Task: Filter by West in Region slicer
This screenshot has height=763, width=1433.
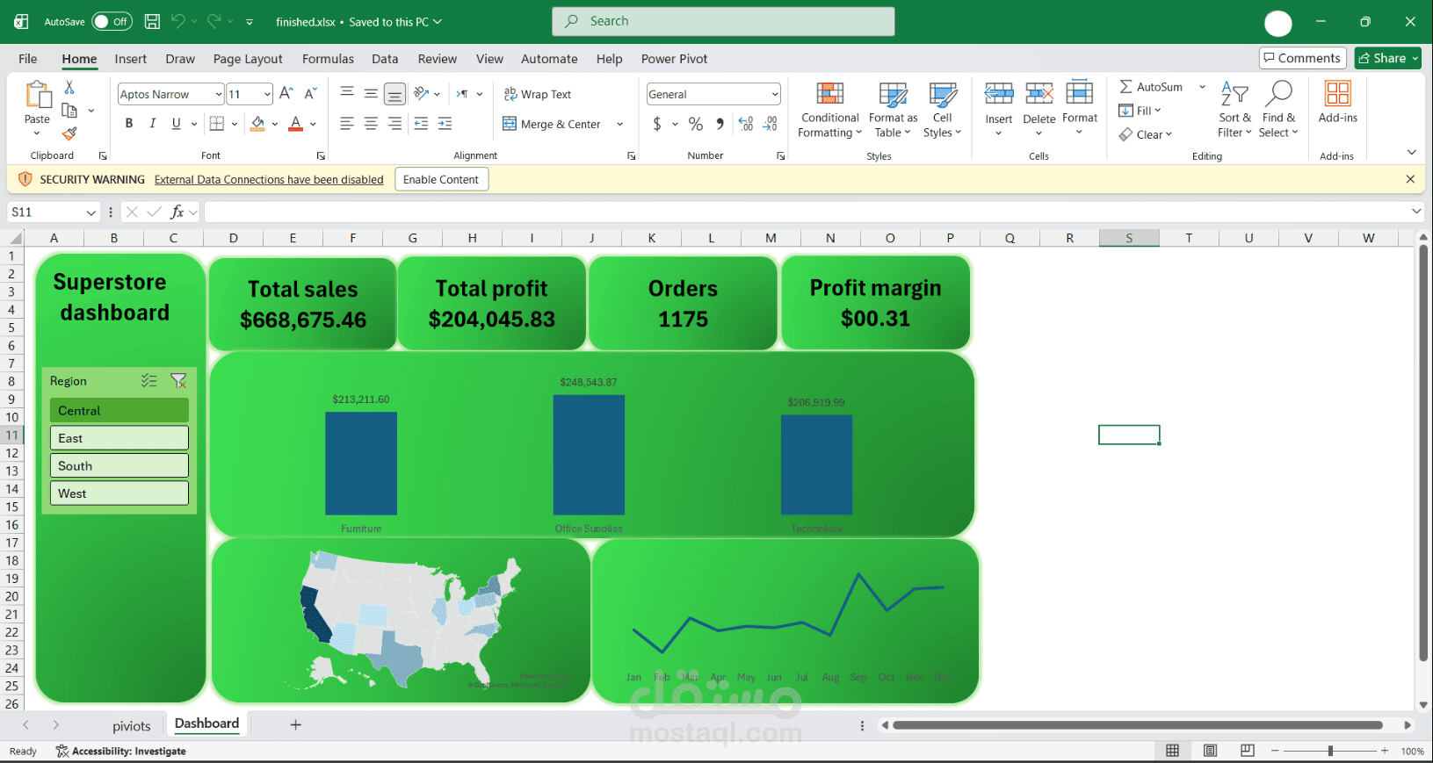Action: 119,493
